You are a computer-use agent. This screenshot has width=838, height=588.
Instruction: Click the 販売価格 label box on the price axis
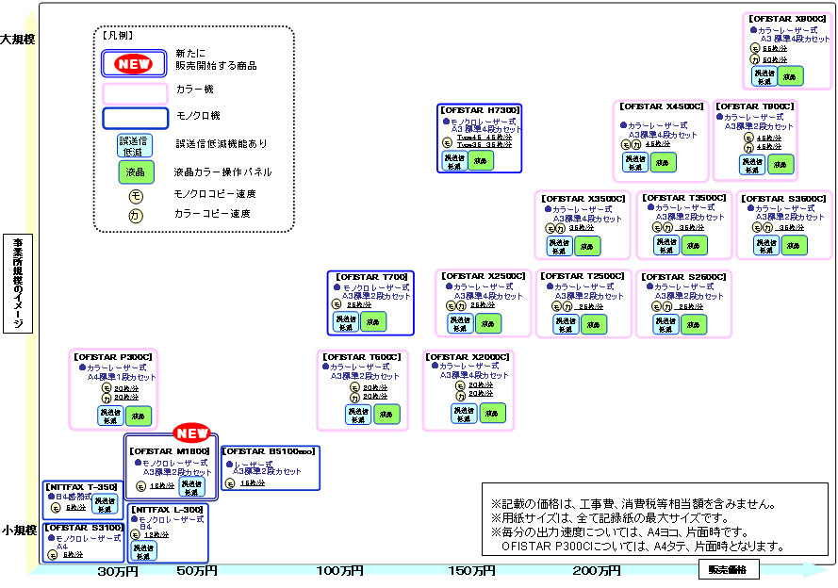click(729, 570)
